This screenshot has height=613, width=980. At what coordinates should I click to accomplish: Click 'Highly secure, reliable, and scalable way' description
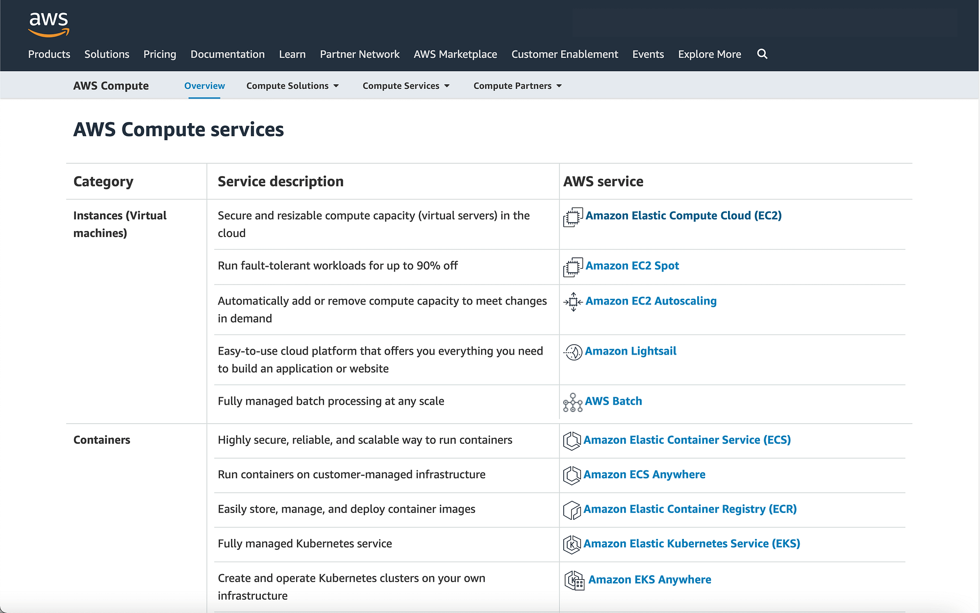click(x=365, y=440)
